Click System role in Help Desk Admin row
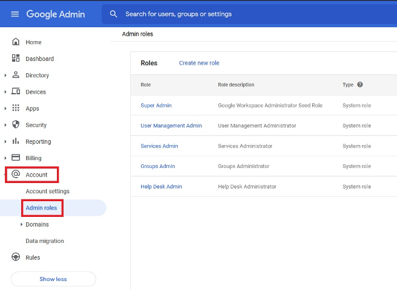397x290 pixels. (x=356, y=187)
